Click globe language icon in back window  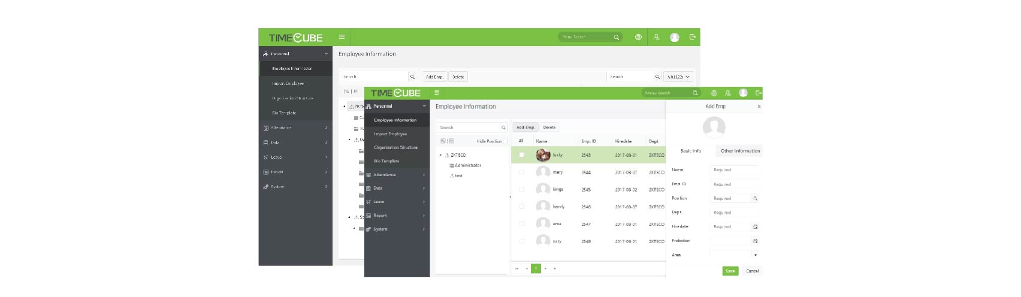(638, 37)
